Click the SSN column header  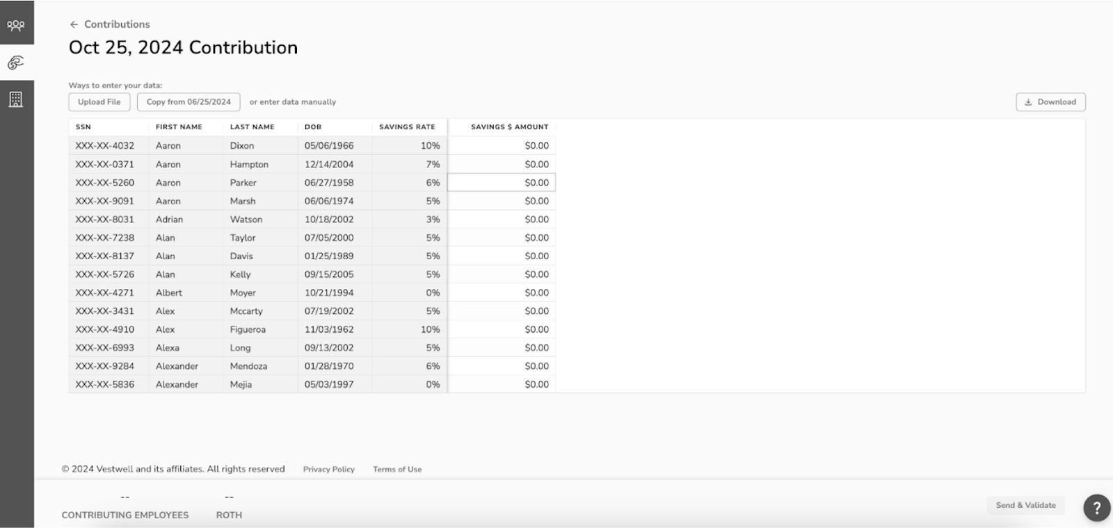coord(83,127)
